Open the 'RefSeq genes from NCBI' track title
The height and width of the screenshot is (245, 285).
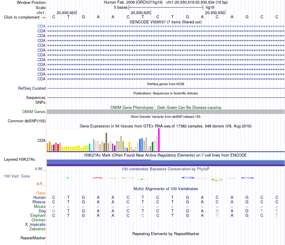[166, 84]
